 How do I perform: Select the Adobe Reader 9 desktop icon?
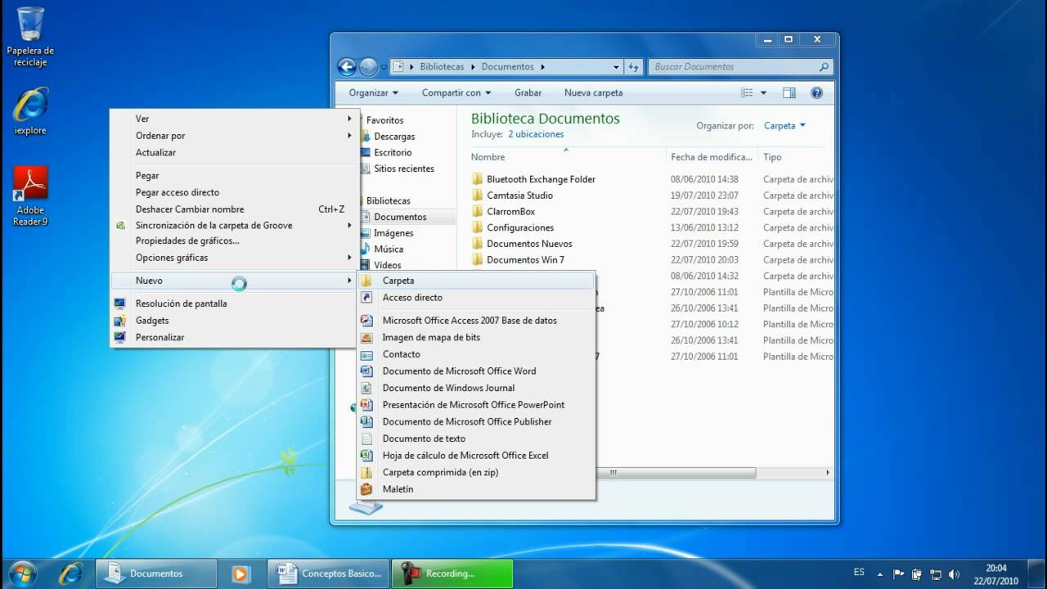click(30, 196)
